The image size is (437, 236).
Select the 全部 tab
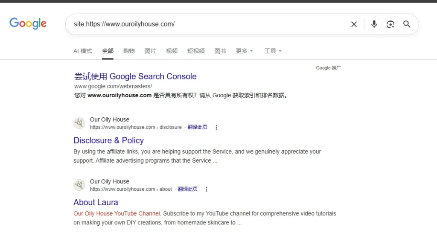pyautogui.click(x=108, y=51)
